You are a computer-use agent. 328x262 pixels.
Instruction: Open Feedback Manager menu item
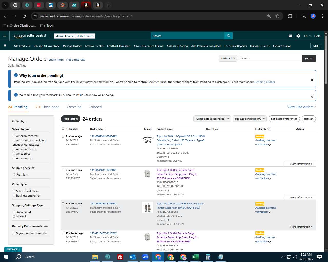click(x=118, y=46)
